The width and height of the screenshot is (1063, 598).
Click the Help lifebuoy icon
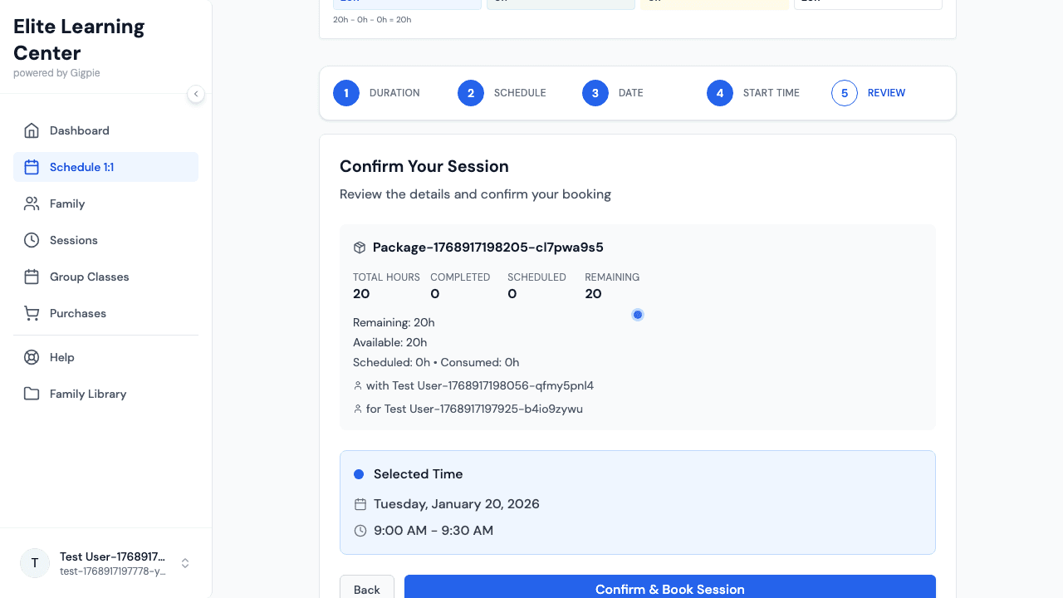tap(32, 357)
